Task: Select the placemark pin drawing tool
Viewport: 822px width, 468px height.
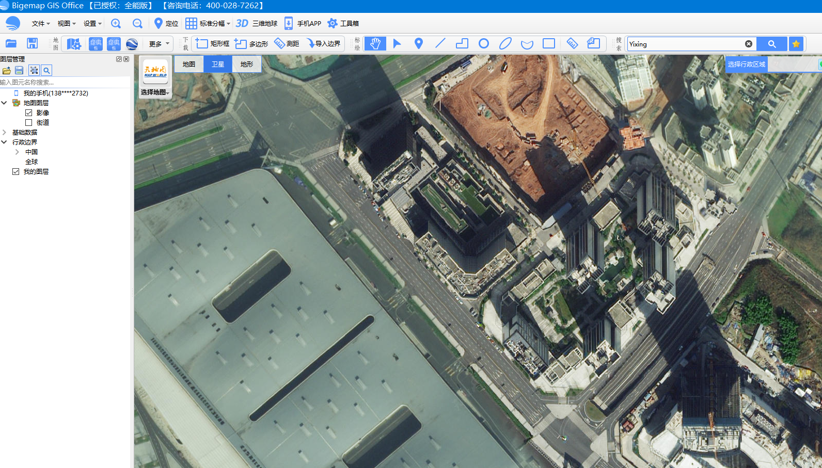Action: [418, 44]
